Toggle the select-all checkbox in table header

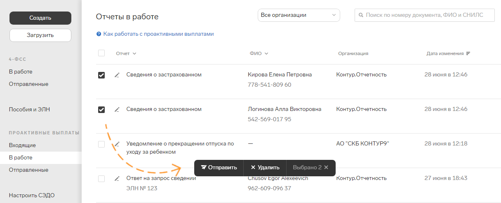(x=101, y=53)
